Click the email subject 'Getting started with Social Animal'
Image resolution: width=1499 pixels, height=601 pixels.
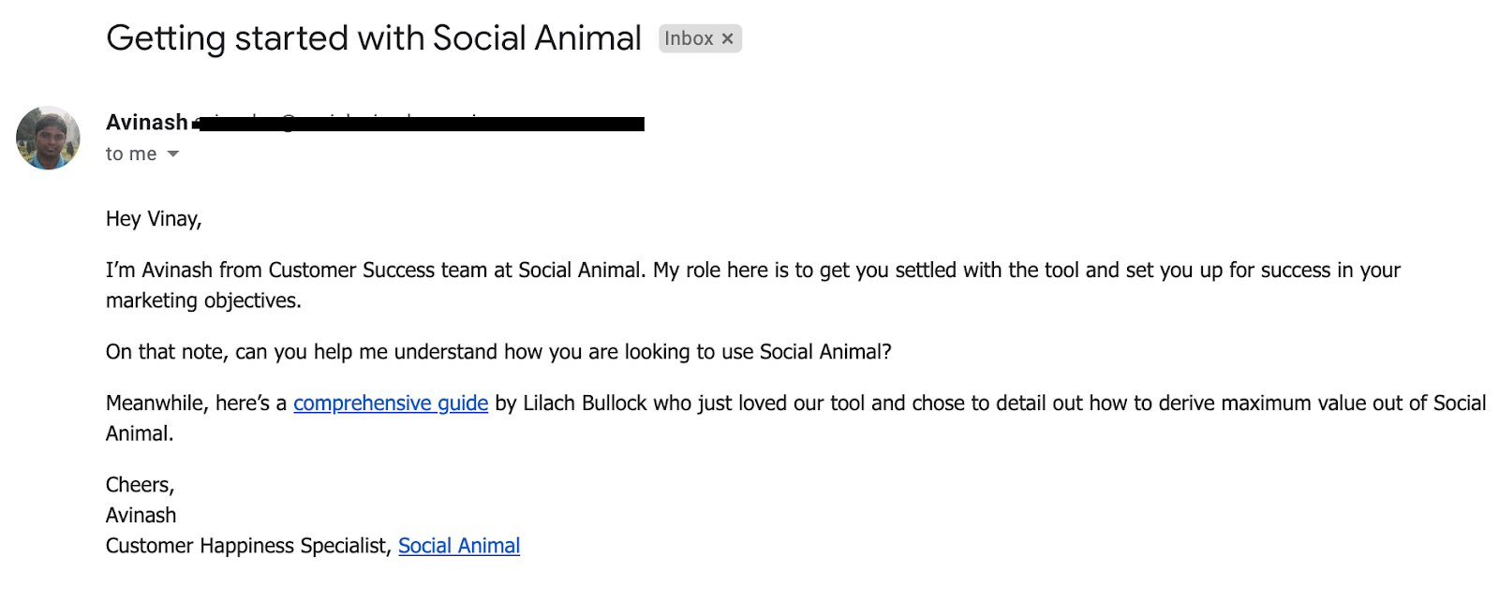pyautogui.click(x=374, y=38)
